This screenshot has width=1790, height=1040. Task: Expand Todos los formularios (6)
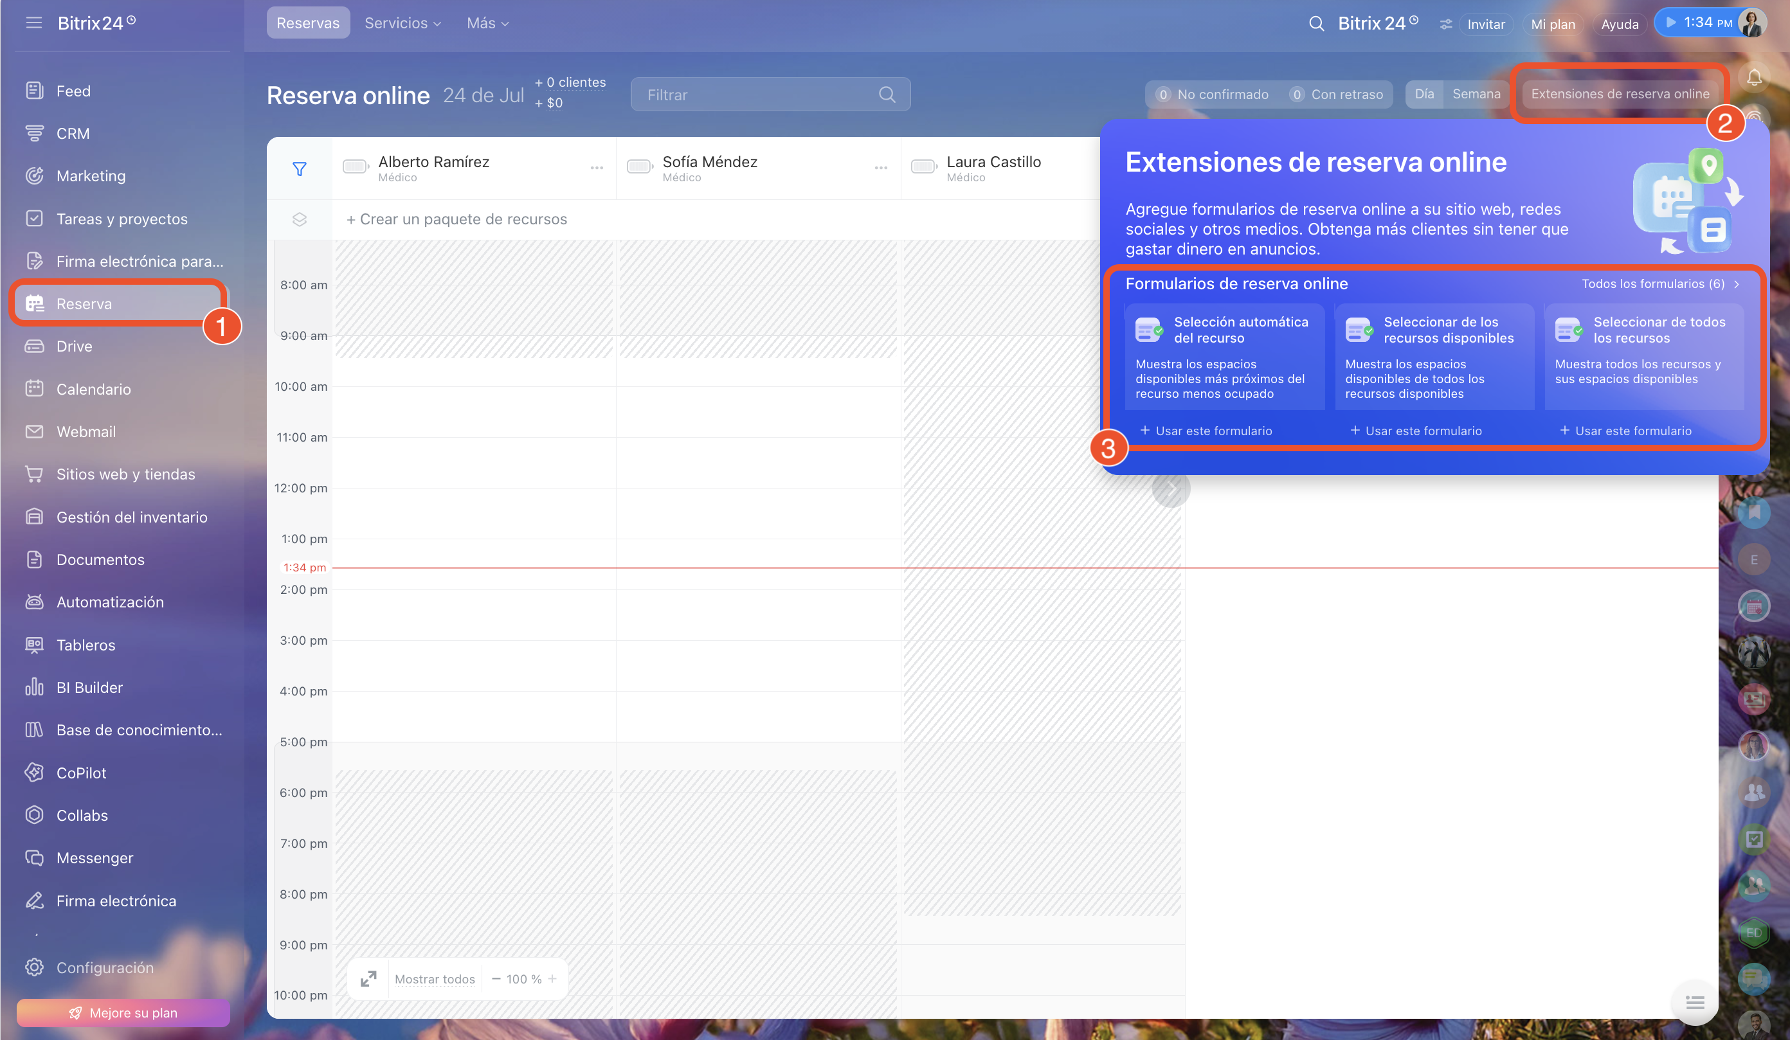tap(1660, 284)
